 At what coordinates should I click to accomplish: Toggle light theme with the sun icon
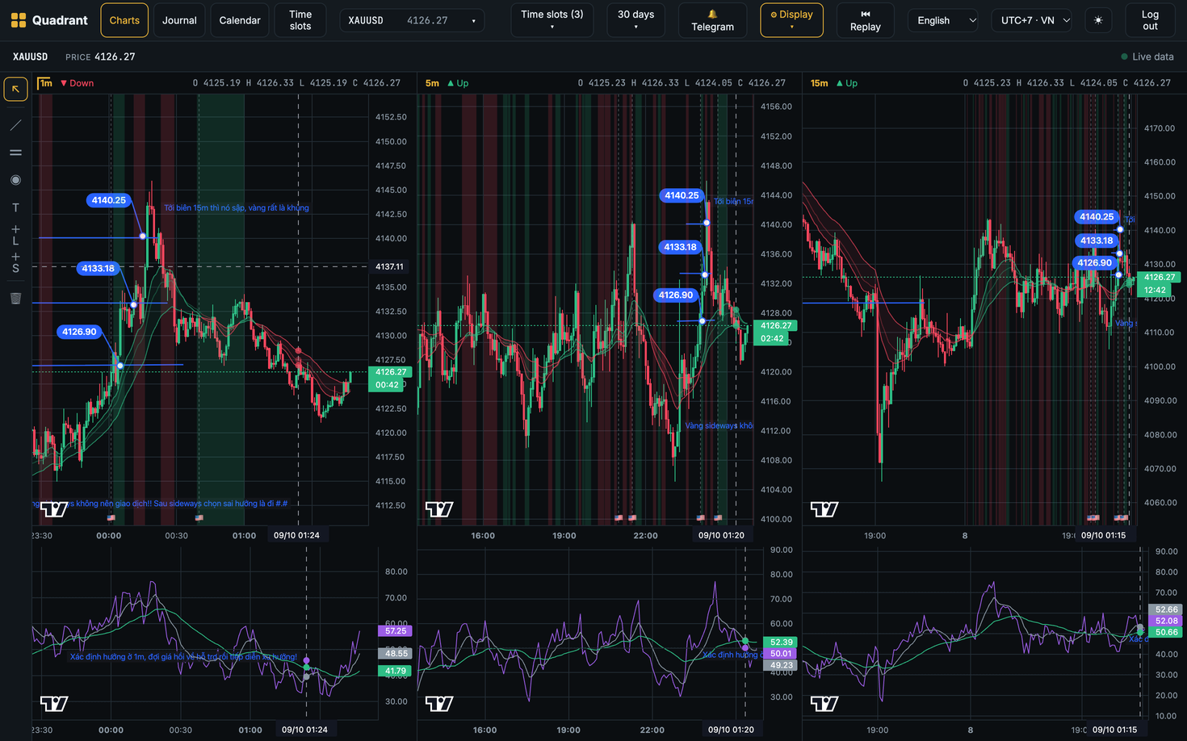(1098, 20)
